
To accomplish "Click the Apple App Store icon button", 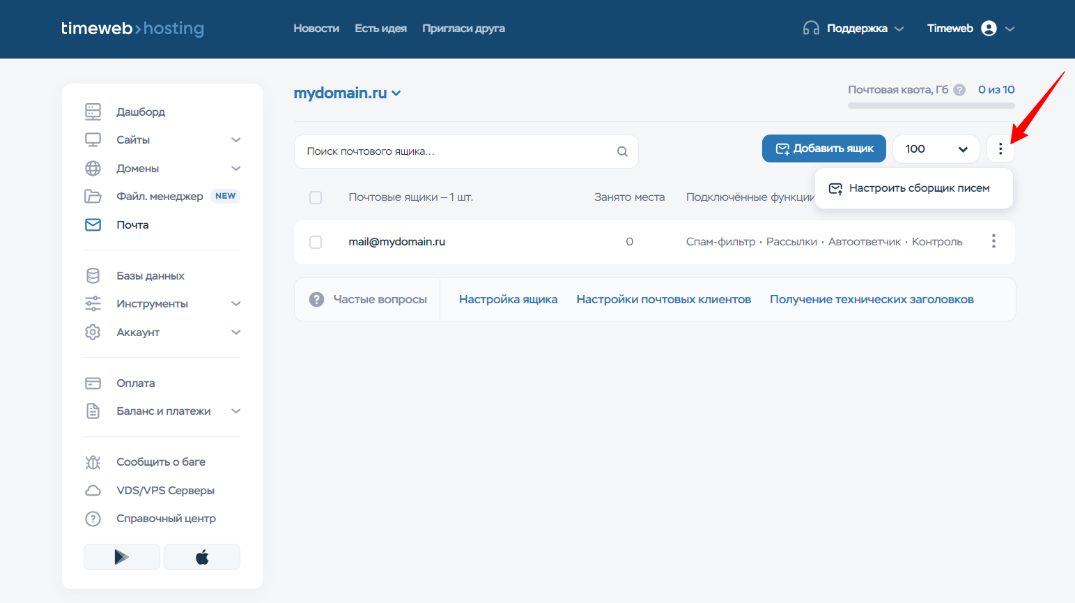I will 202,557.
